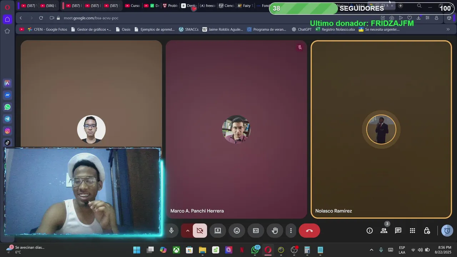Select Nolasco Ramirez's avatar tile
Screen dimensions: 457x257
coord(381,129)
